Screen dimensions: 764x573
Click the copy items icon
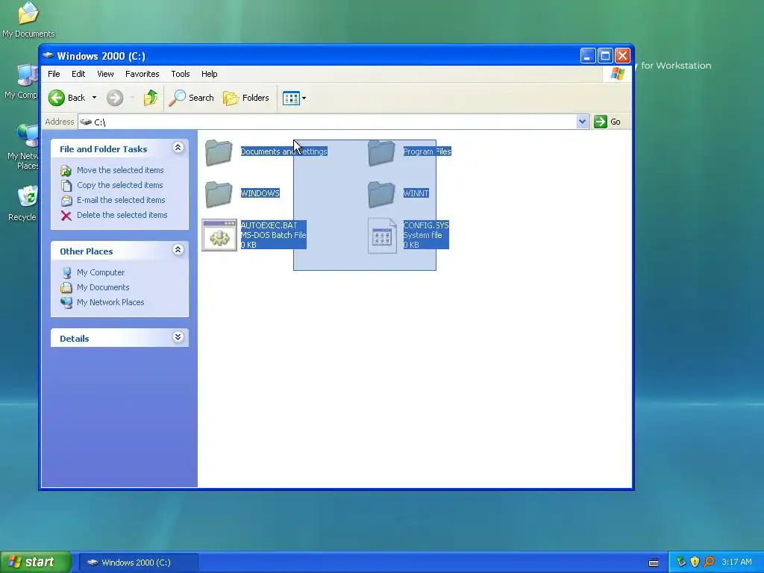pos(66,186)
